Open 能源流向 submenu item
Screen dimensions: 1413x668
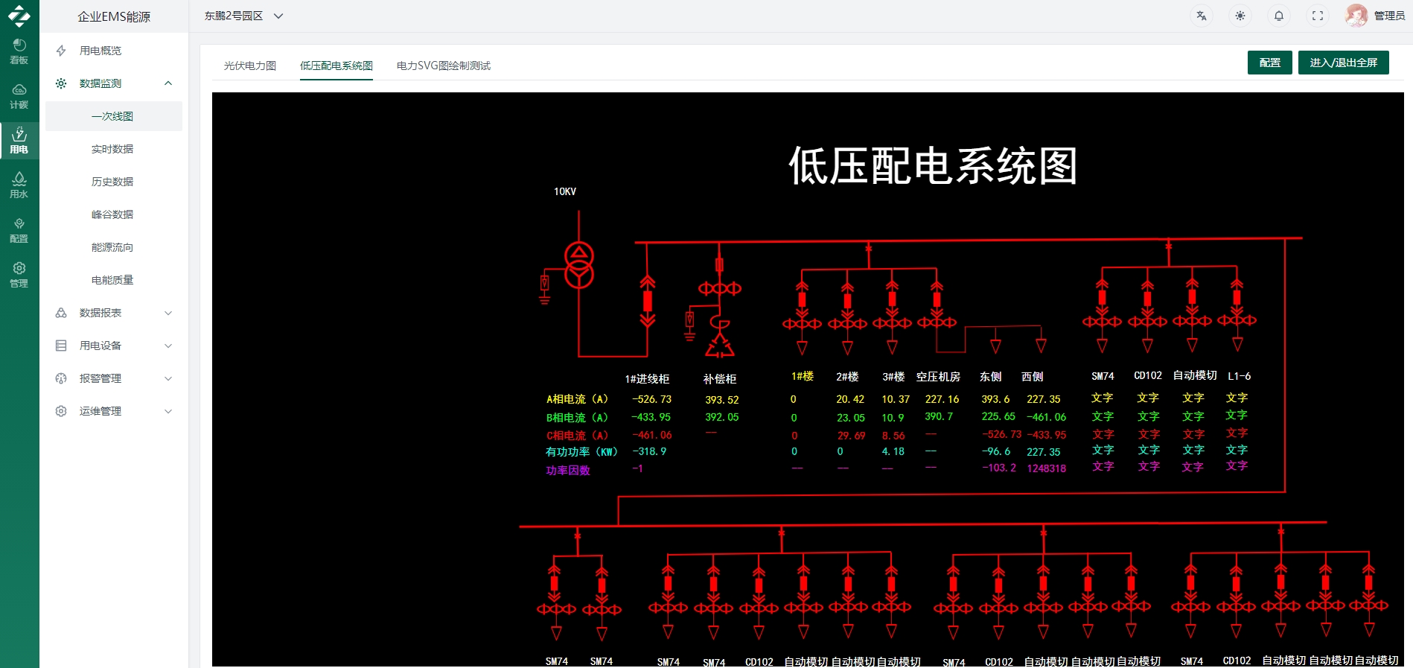point(114,247)
